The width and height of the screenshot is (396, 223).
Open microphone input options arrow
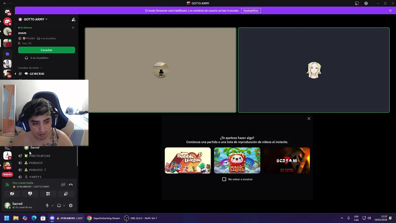[x=52, y=205]
